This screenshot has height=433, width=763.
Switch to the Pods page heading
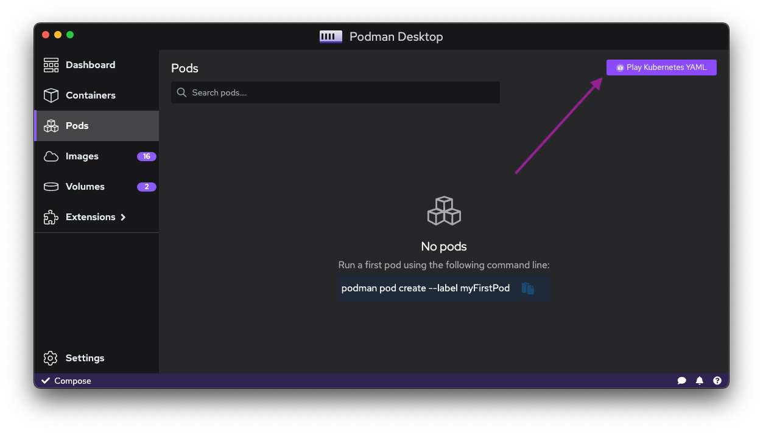[184, 68]
